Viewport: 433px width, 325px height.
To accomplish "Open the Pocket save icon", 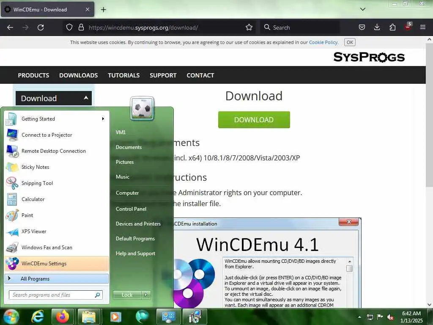I will point(362,28).
